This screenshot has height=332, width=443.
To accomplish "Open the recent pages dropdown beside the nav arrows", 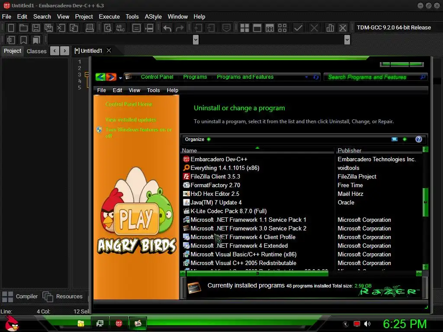I will [120, 78].
